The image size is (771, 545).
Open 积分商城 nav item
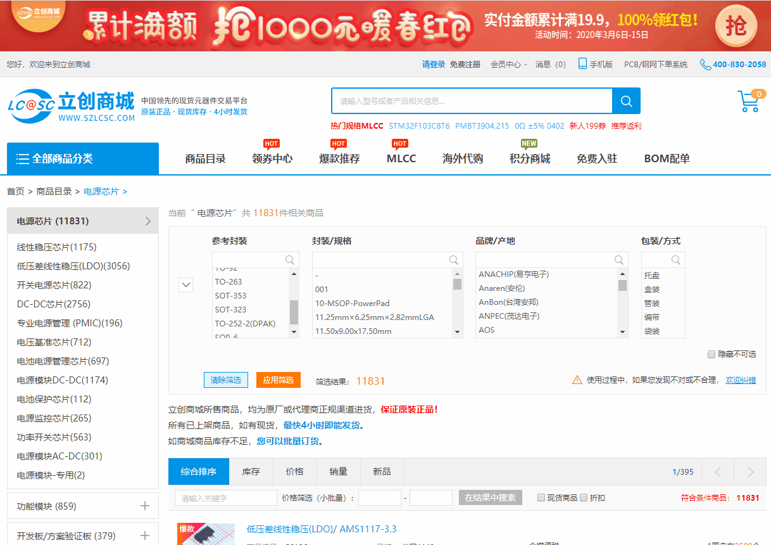click(530, 158)
